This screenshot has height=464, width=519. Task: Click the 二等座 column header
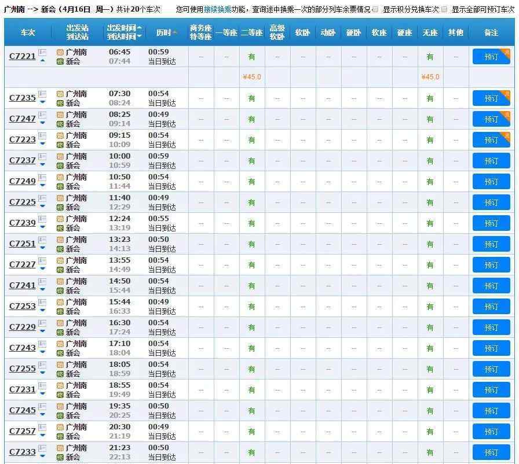[252, 32]
